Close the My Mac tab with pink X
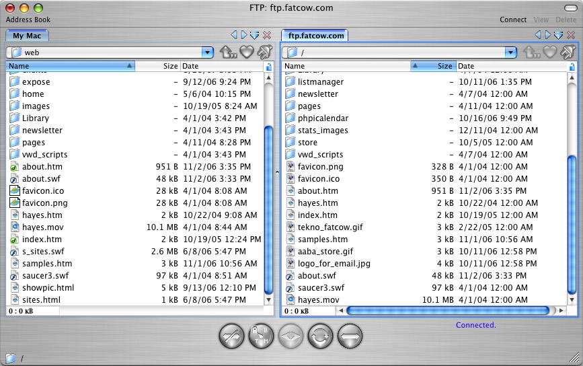 tap(267, 36)
